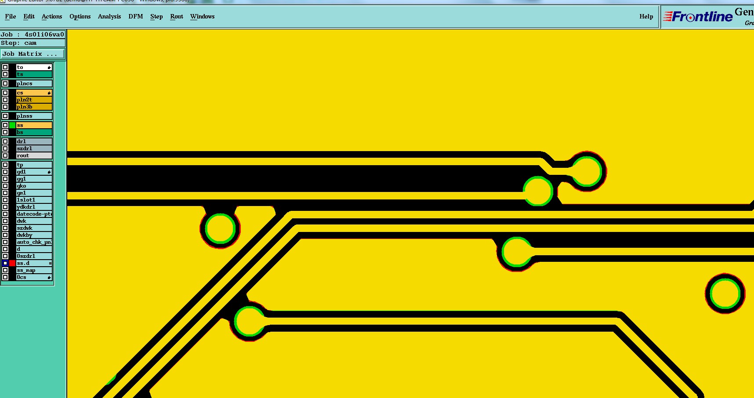Select the 'ydkdrl' layer name
The width and height of the screenshot is (754, 398).
(34, 207)
